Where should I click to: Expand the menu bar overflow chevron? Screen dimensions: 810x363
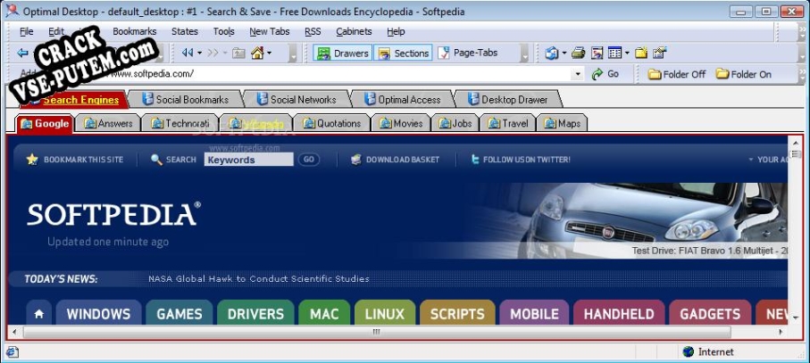coord(802,32)
